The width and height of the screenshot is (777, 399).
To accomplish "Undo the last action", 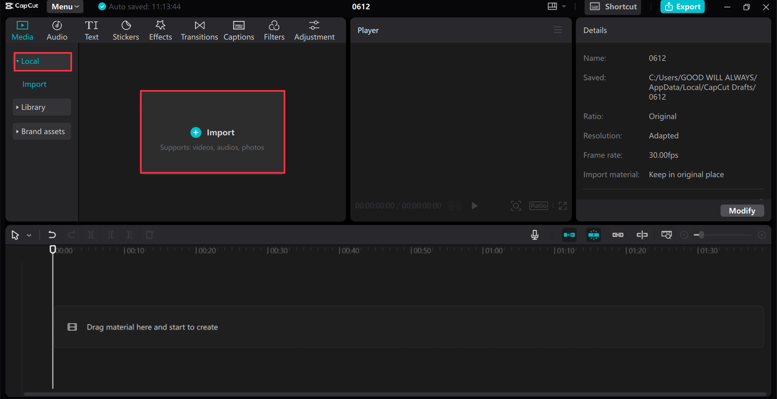I will pyautogui.click(x=52, y=235).
